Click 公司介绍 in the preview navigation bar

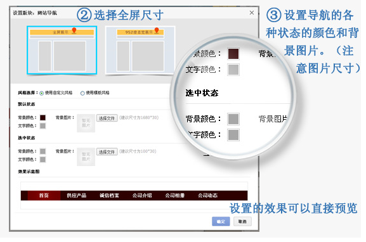(142, 195)
